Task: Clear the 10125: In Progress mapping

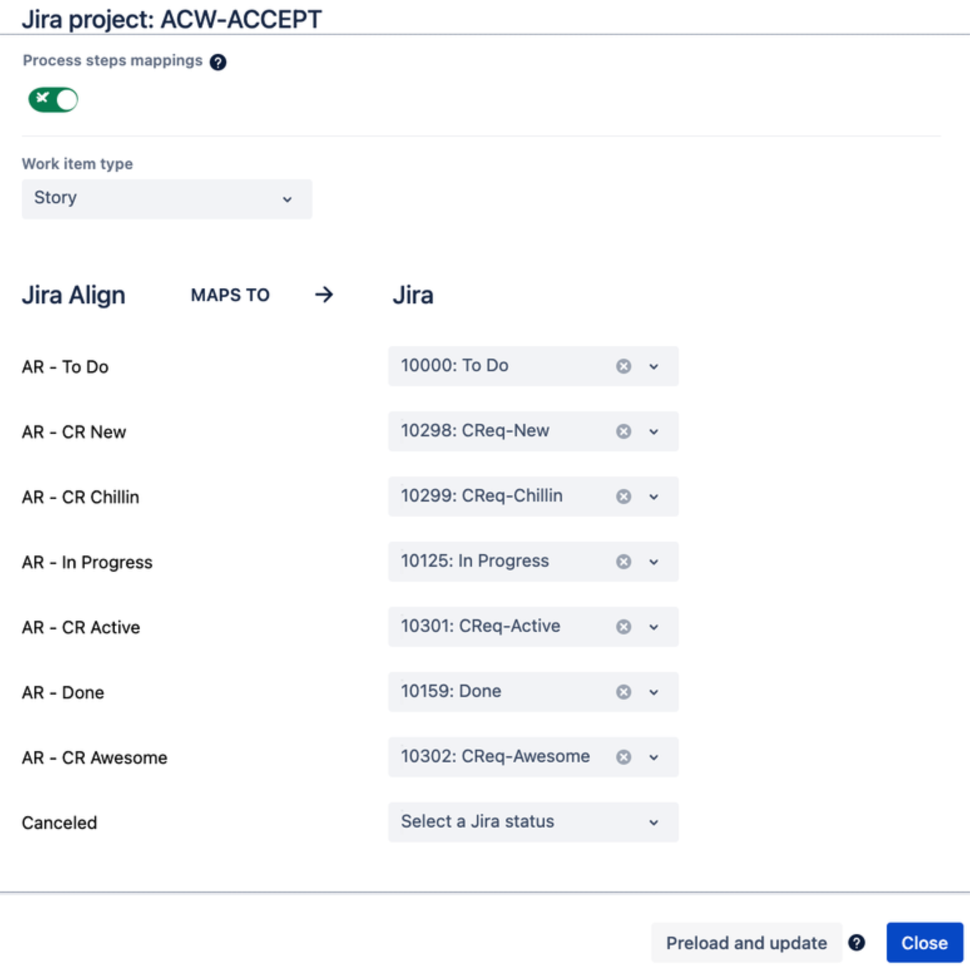Action: point(623,562)
